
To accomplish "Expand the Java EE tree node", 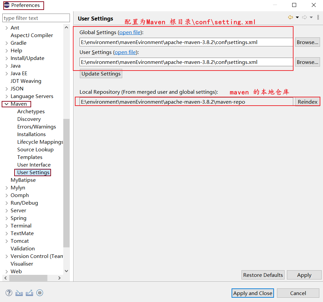I will [7, 74].
